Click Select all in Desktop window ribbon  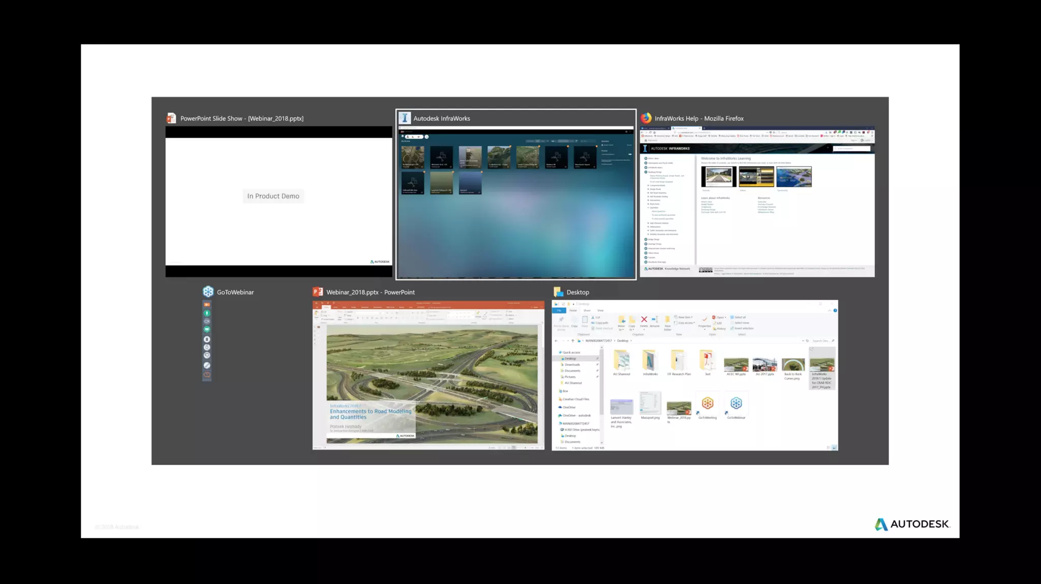739,317
